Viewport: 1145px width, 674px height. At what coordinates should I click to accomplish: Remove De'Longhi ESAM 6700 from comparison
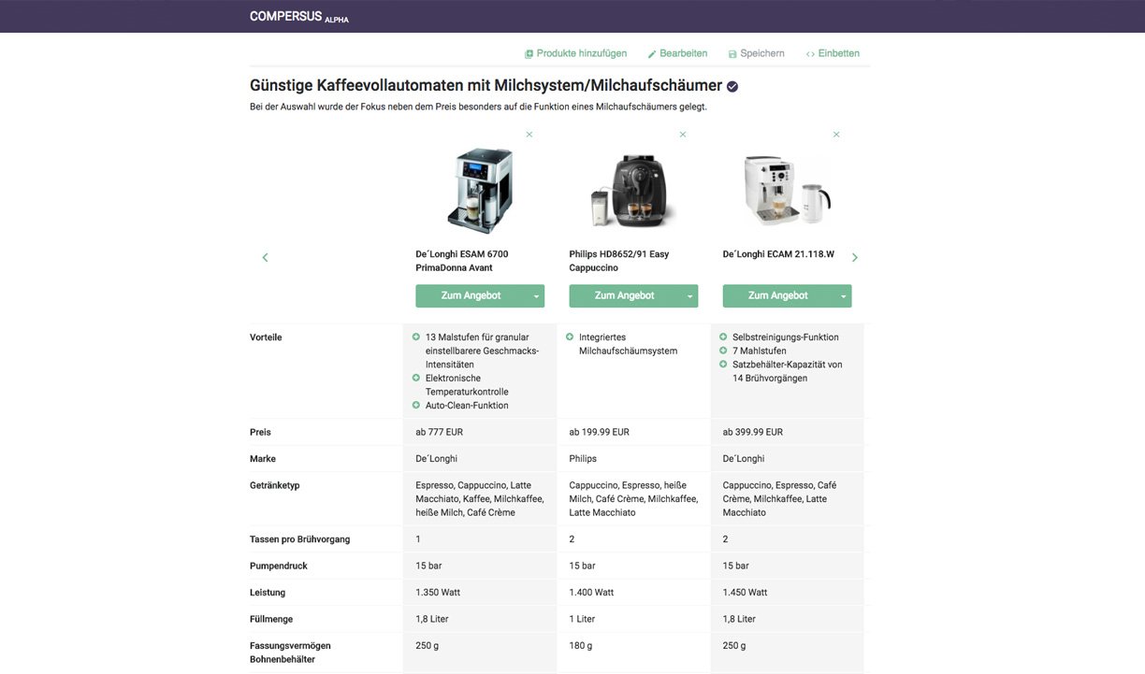529,135
